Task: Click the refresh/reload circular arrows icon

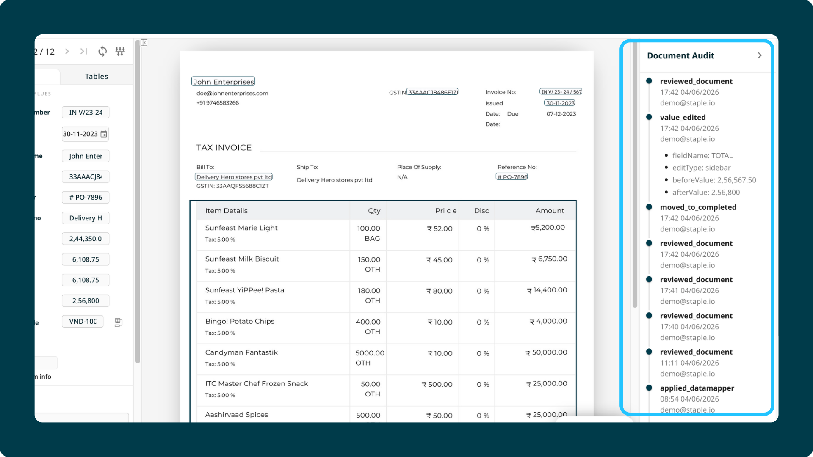Action: pos(102,51)
